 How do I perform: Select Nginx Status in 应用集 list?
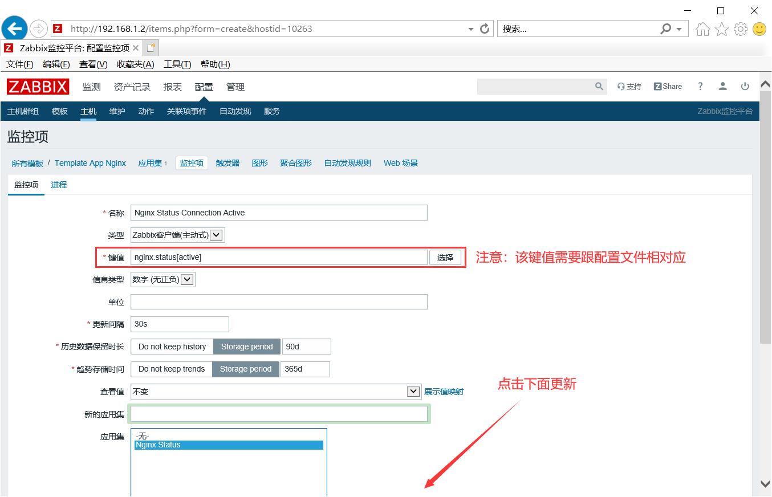pyautogui.click(x=229, y=445)
